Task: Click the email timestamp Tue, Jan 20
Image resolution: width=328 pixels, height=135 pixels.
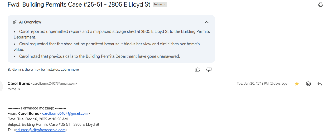Action: pyautogui.click(x=262, y=84)
